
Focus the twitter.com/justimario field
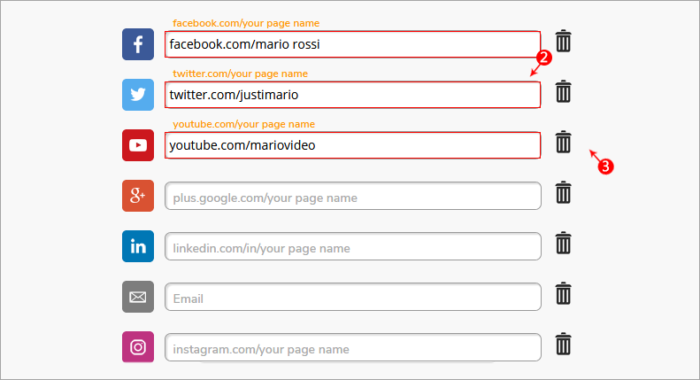pyautogui.click(x=353, y=95)
